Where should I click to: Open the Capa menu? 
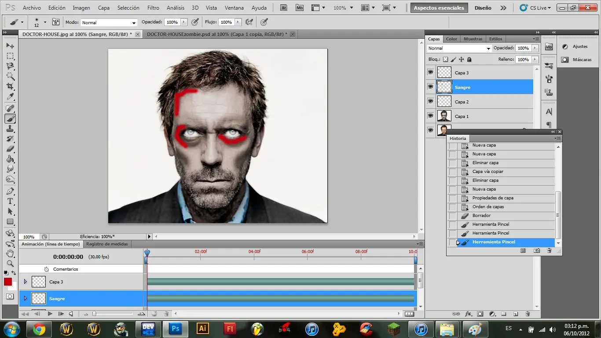click(104, 8)
